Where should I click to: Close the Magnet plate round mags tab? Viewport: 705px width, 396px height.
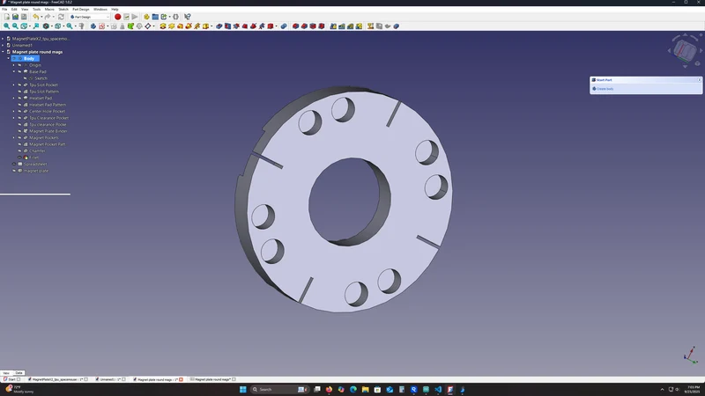pos(182,379)
